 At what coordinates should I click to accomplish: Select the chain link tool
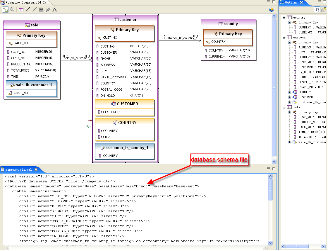tap(48, 10)
